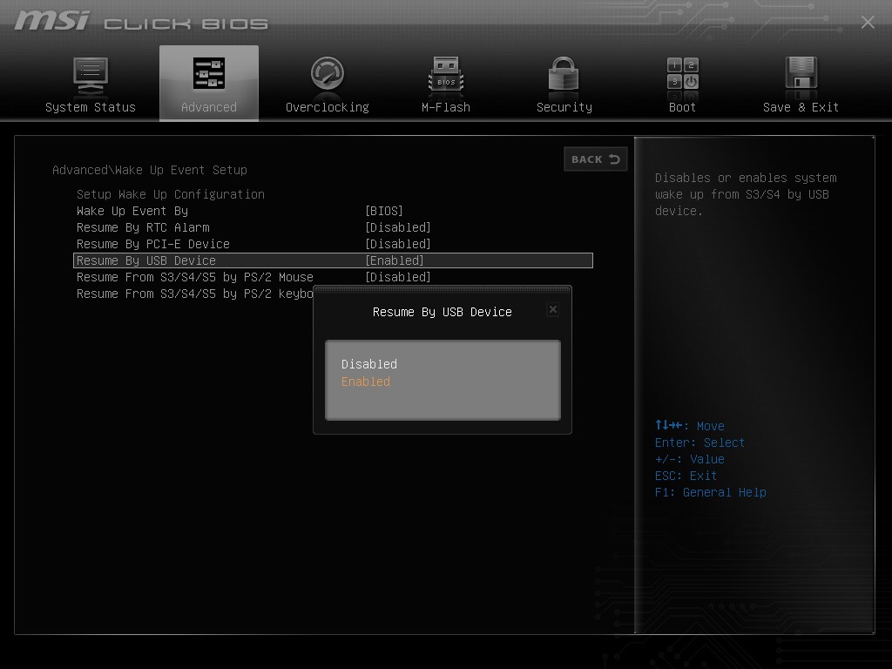Switch to the System Status tab label
The image size is (892, 669).
click(x=91, y=107)
